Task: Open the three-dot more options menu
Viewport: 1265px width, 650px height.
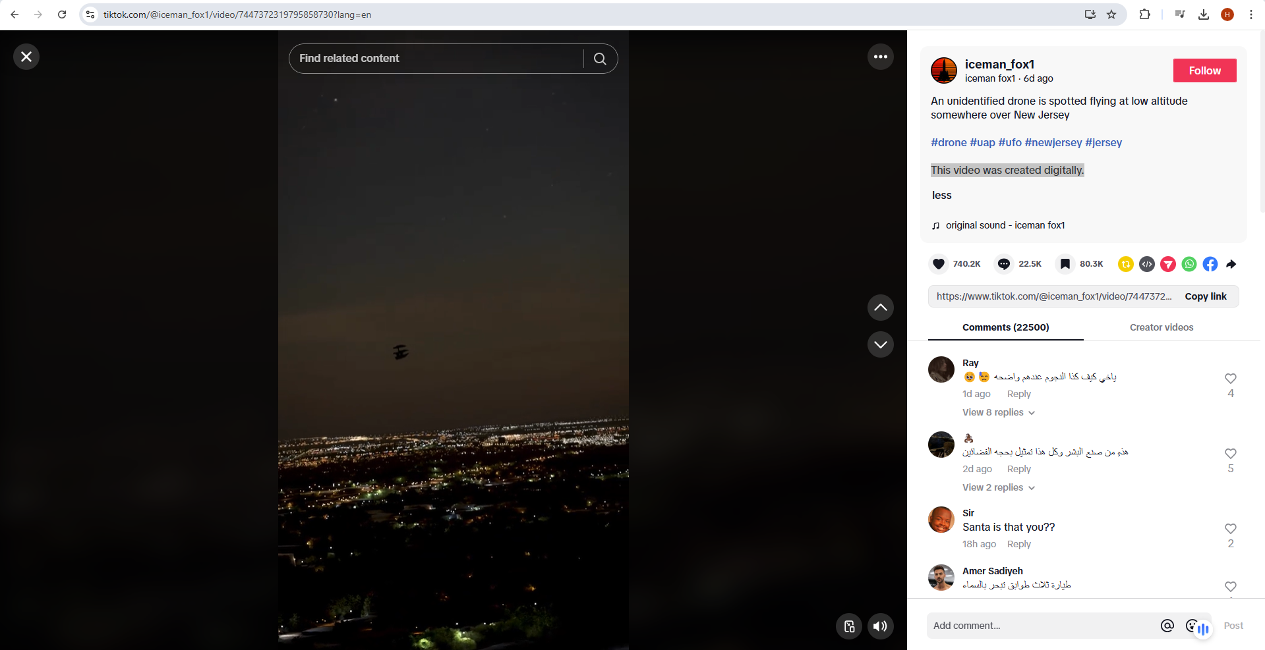Action: (880, 57)
